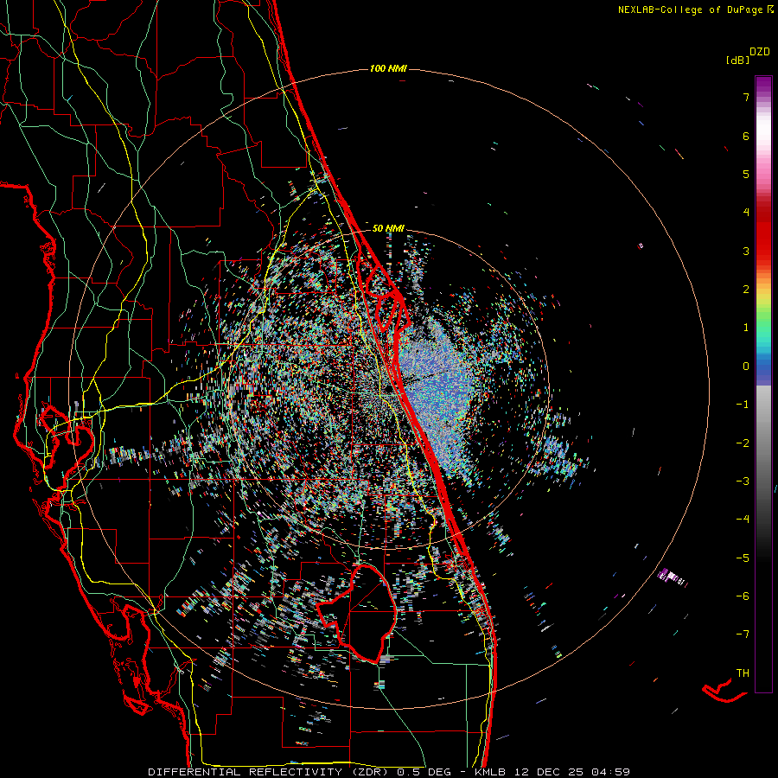778x778 pixels.
Task: Click the "04:59" timestamp
Action: [x=610, y=772]
